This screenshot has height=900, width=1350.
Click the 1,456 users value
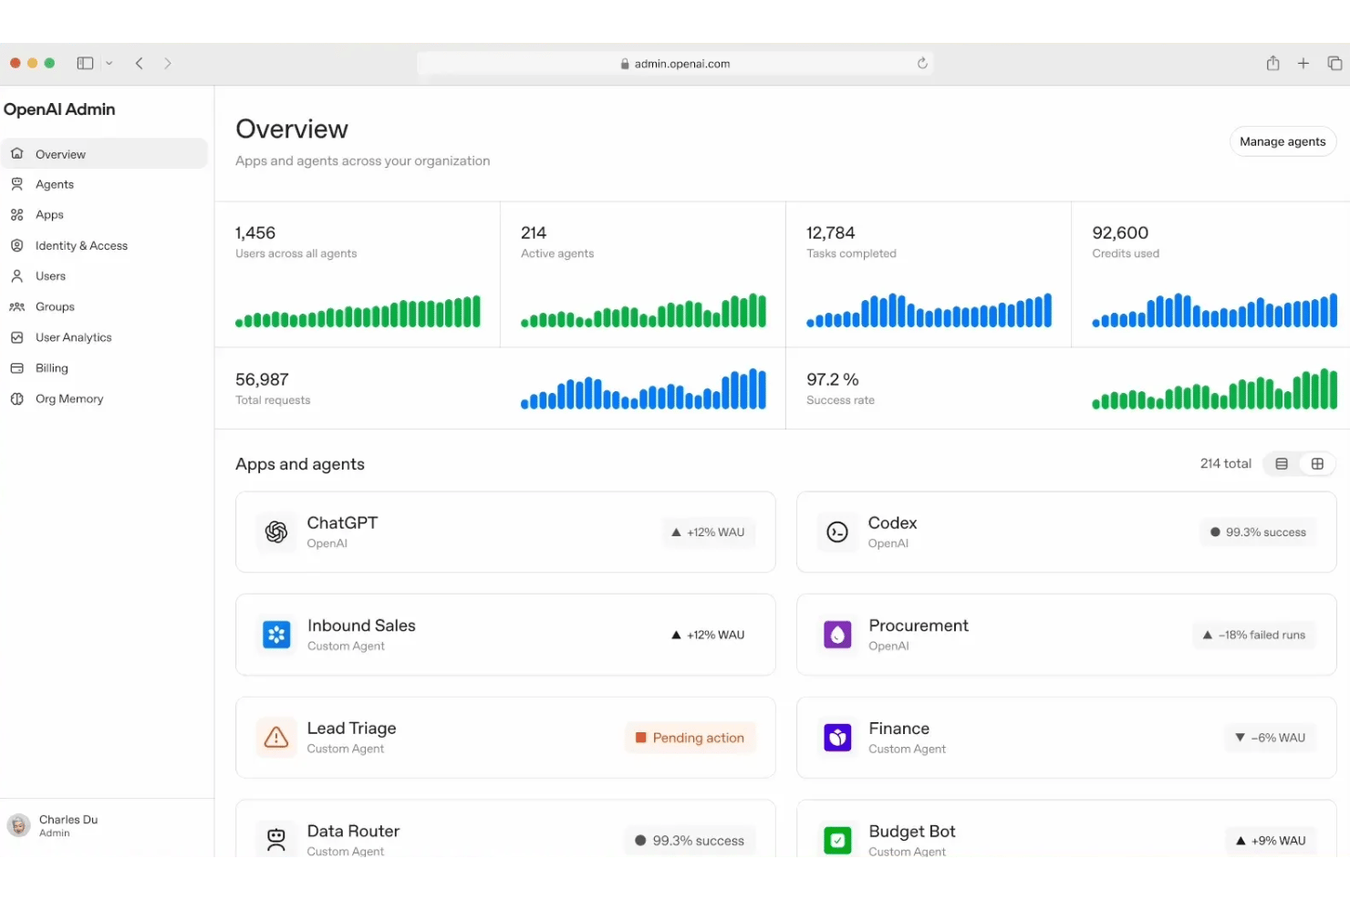255,233
